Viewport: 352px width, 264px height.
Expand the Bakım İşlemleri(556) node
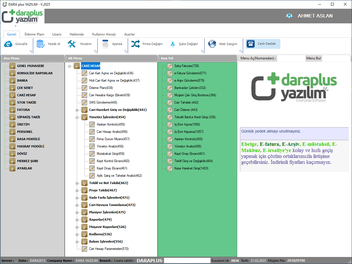point(77,242)
